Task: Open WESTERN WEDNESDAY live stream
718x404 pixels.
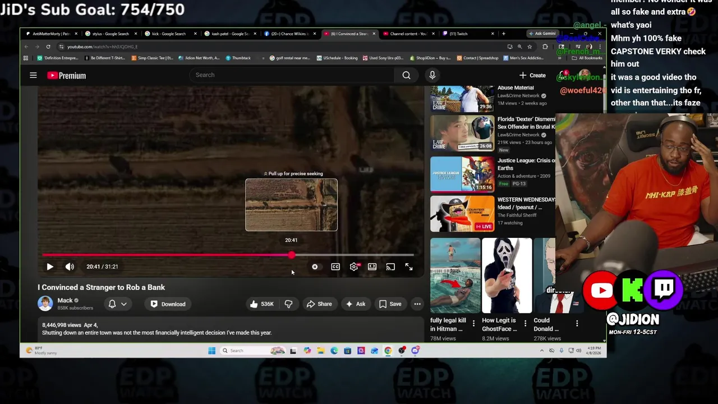Action: pyautogui.click(x=462, y=214)
